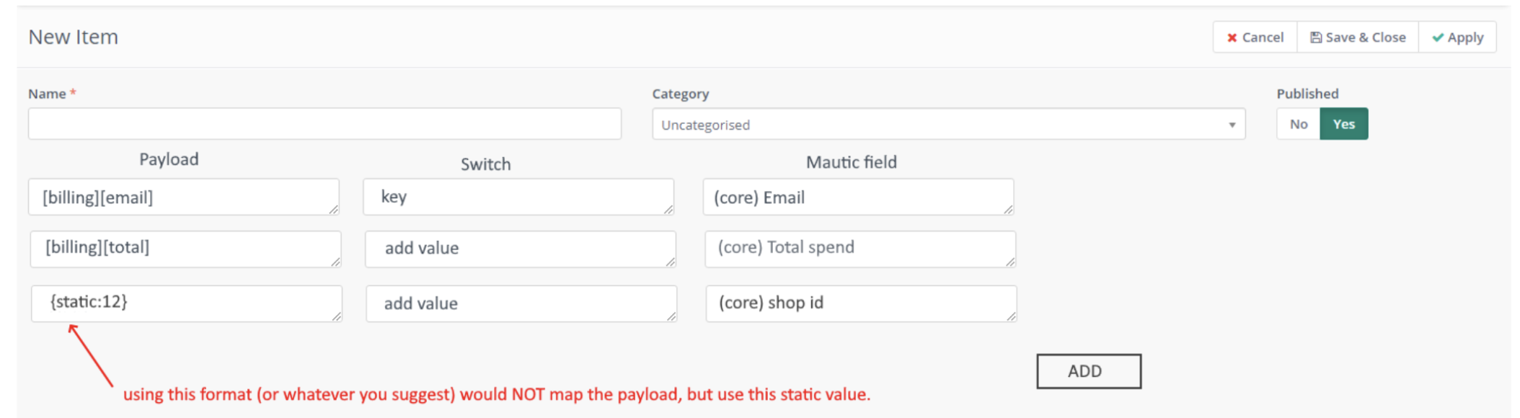Image resolution: width=1520 pixels, height=418 pixels.
Task: Click the Mautic field column header
Action: pyautogui.click(x=851, y=162)
